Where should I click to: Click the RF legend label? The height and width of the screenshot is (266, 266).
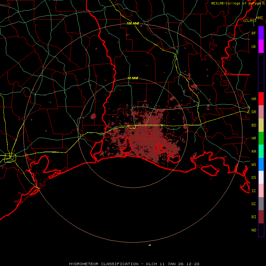coord(254,33)
